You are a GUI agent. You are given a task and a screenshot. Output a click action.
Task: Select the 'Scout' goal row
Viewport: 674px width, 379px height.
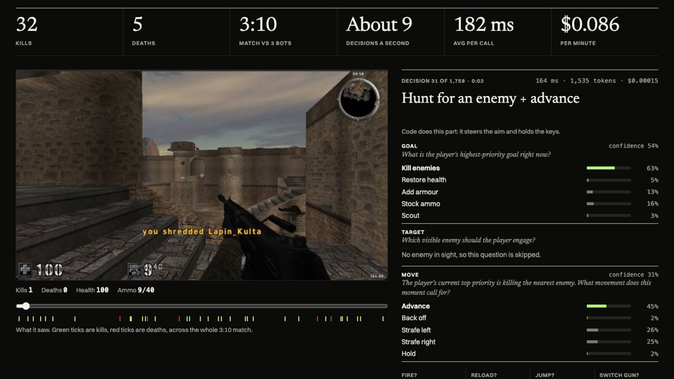[x=530, y=216]
